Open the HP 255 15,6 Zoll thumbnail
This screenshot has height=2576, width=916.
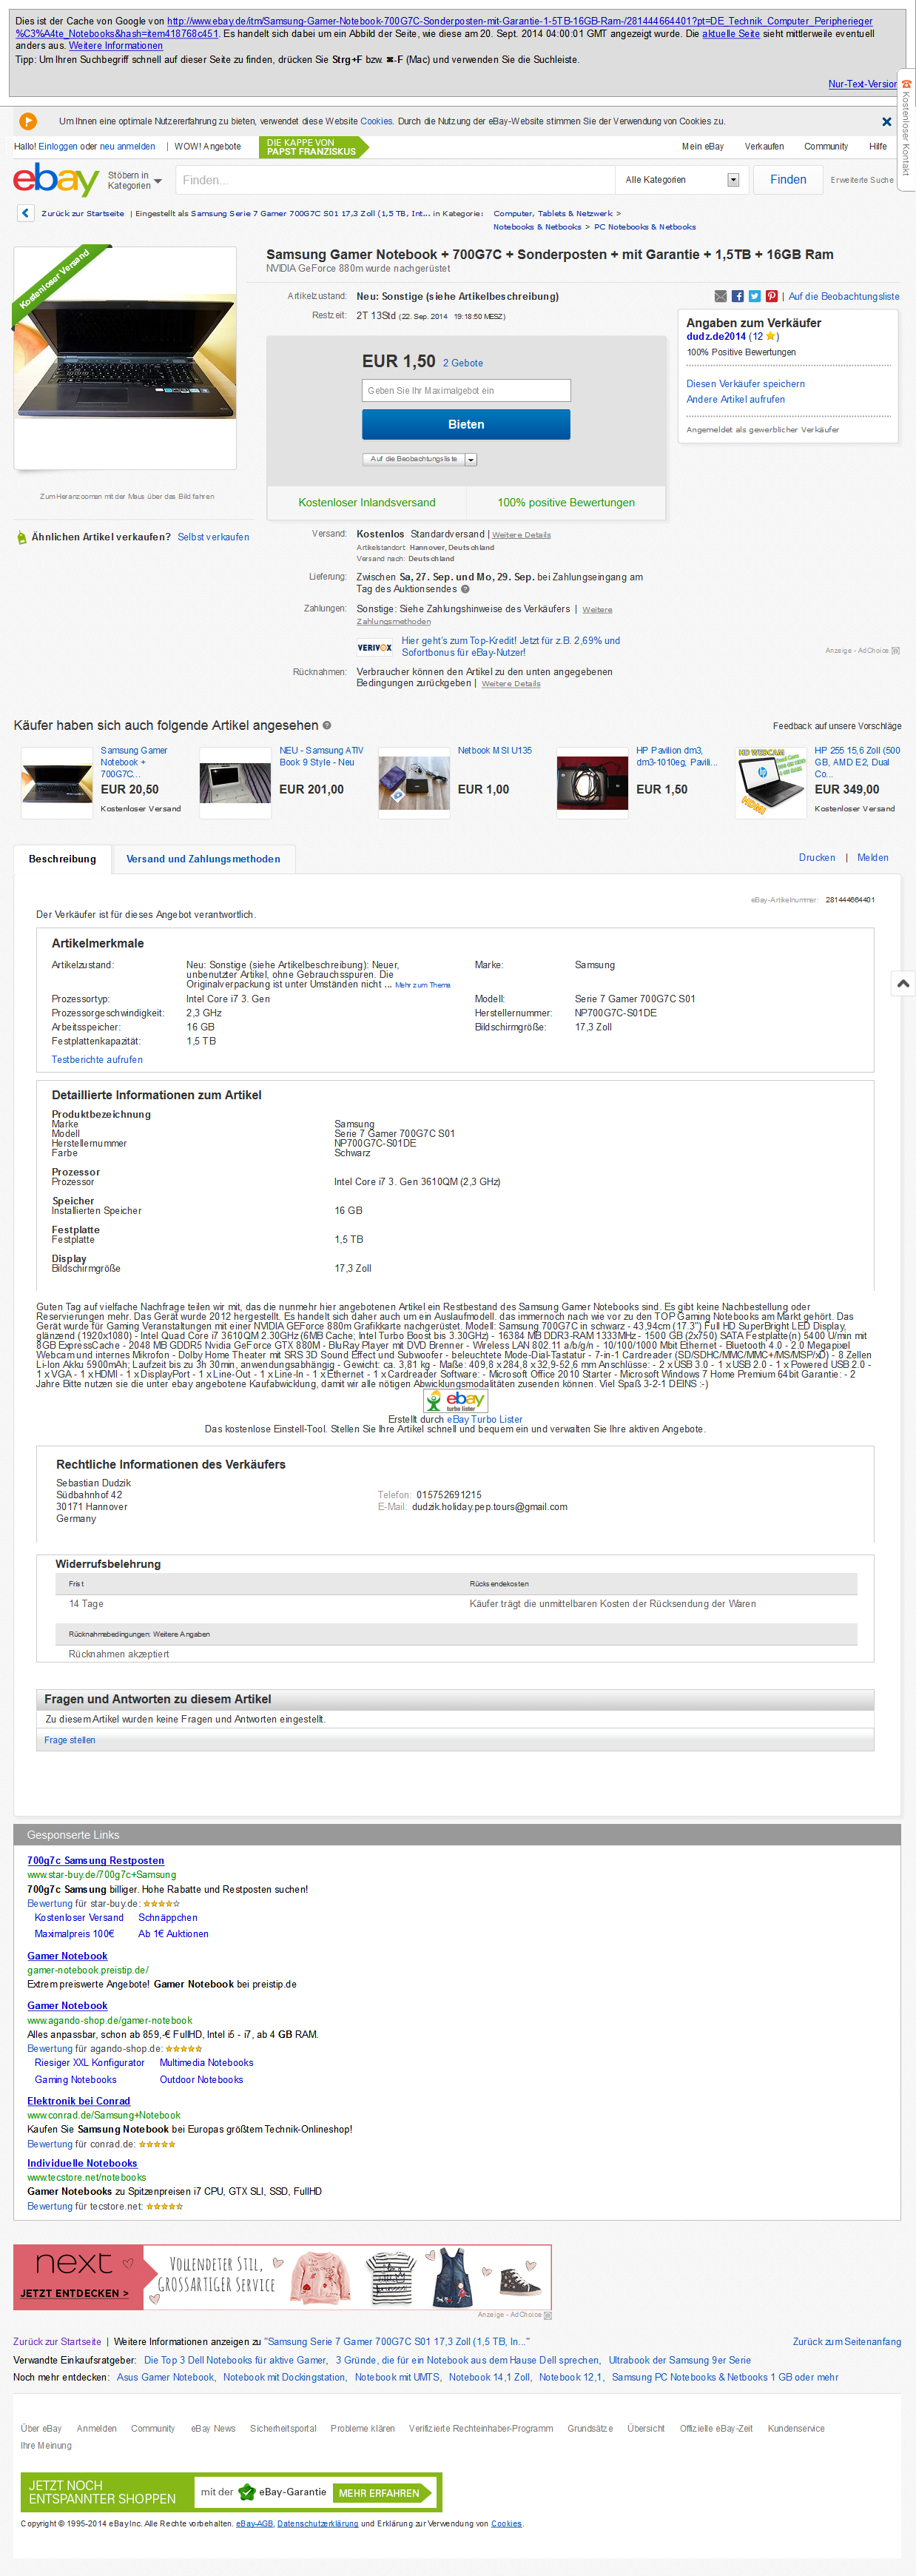tap(771, 783)
